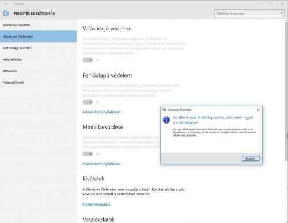Toggle Minta beküldése switch
The height and width of the screenshot is (223, 288).
point(88,154)
